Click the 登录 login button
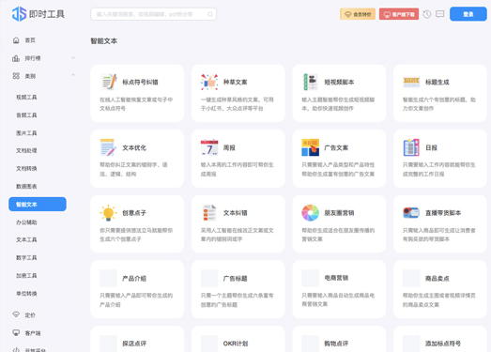491x352 pixels. [x=468, y=14]
